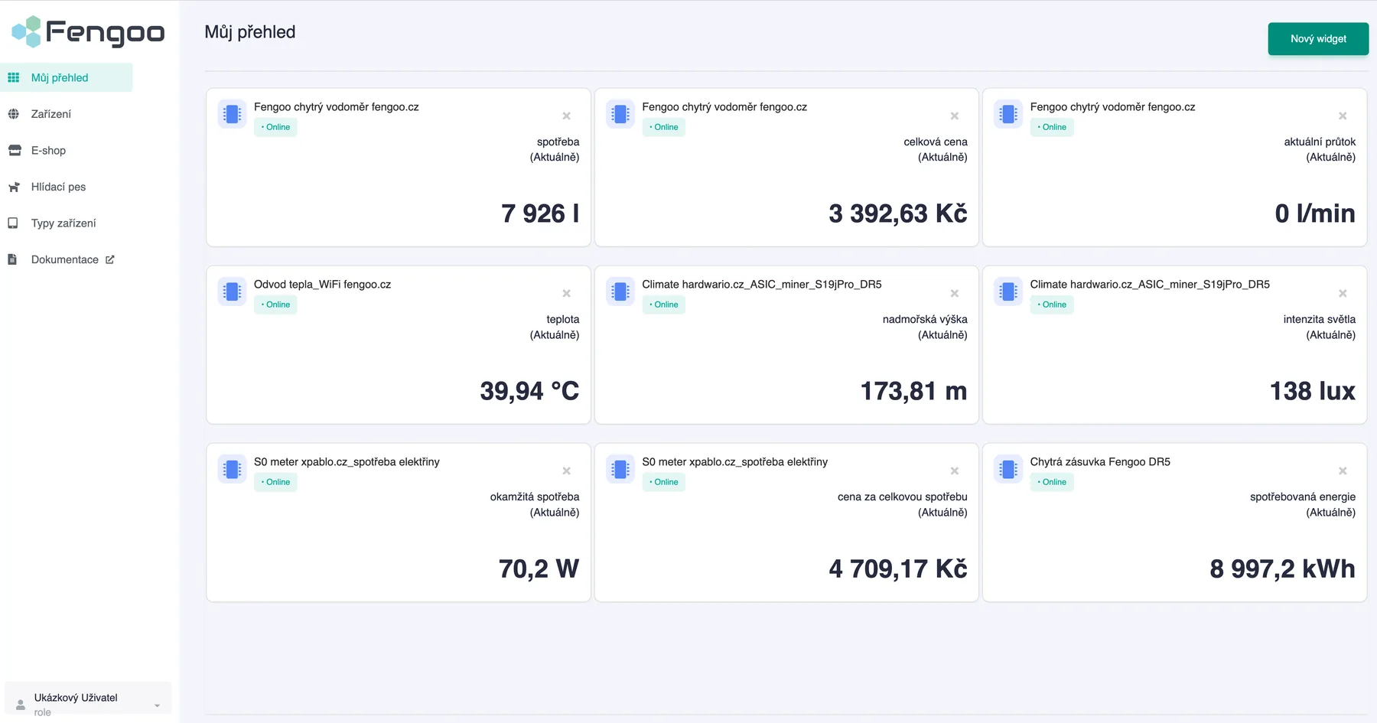Image resolution: width=1377 pixels, height=723 pixels.
Task: Click the Můj přehled grid icon
Action: click(14, 77)
